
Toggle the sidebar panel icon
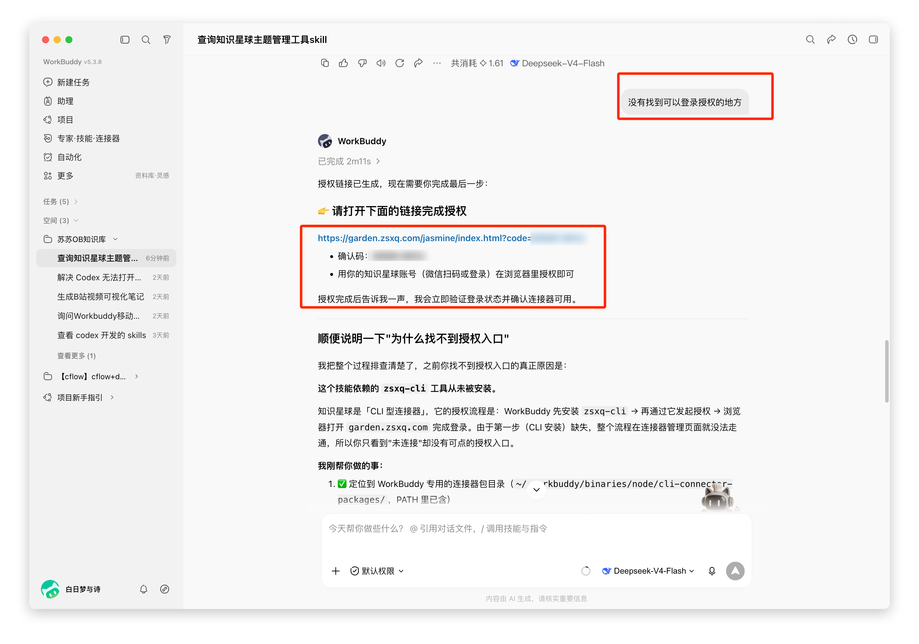coord(125,40)
